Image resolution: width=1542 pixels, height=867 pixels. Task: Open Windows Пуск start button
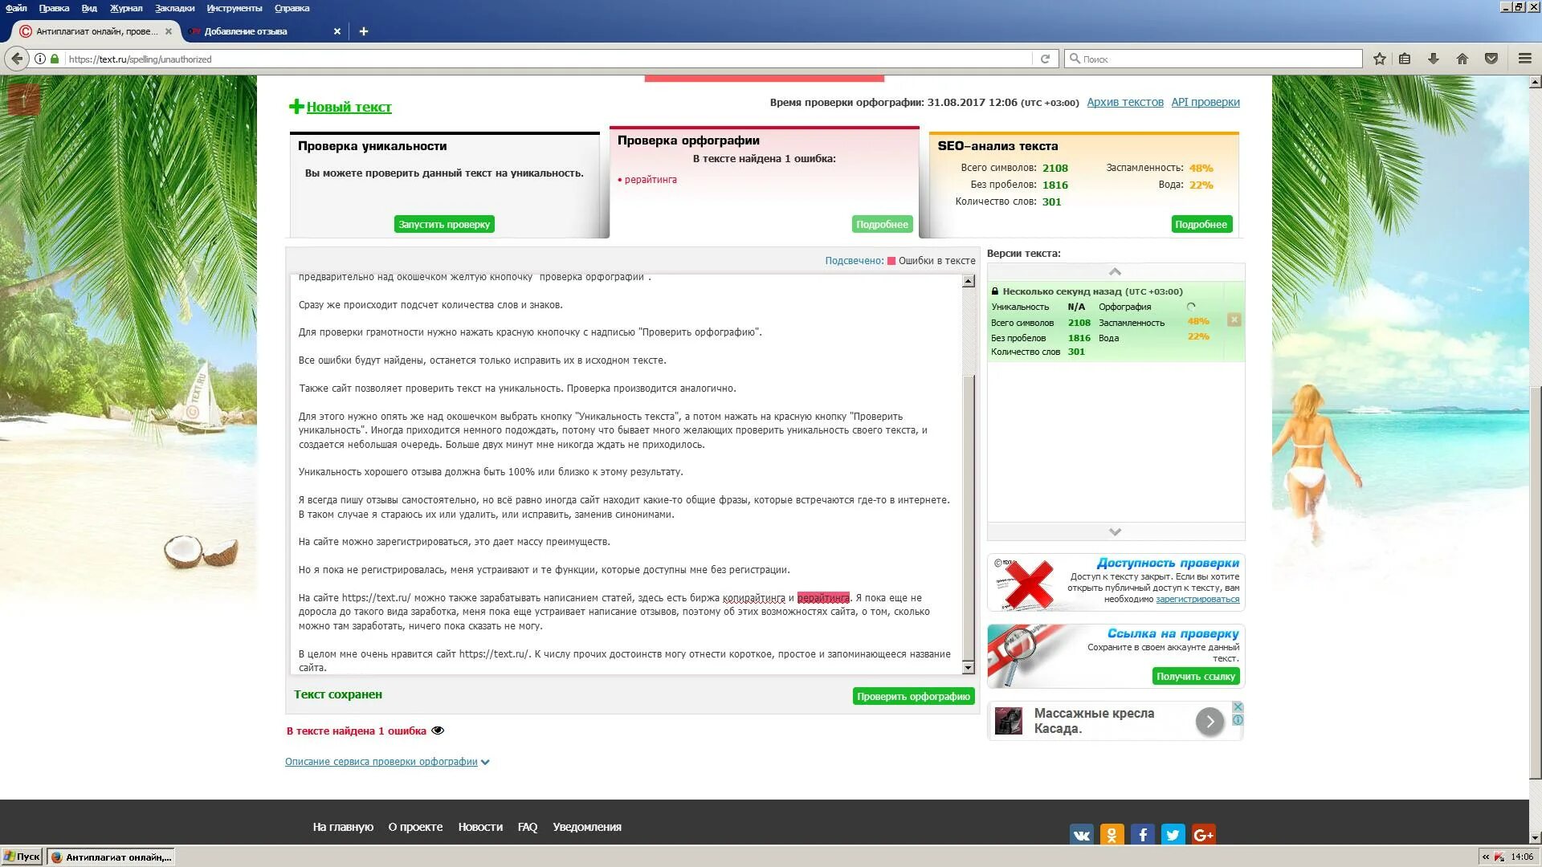(22, 857)
